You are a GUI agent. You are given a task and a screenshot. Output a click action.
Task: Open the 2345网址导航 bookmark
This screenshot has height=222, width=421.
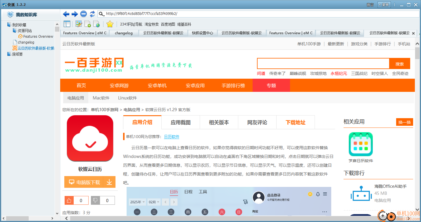pyautogui.click(x=131, y=24)
